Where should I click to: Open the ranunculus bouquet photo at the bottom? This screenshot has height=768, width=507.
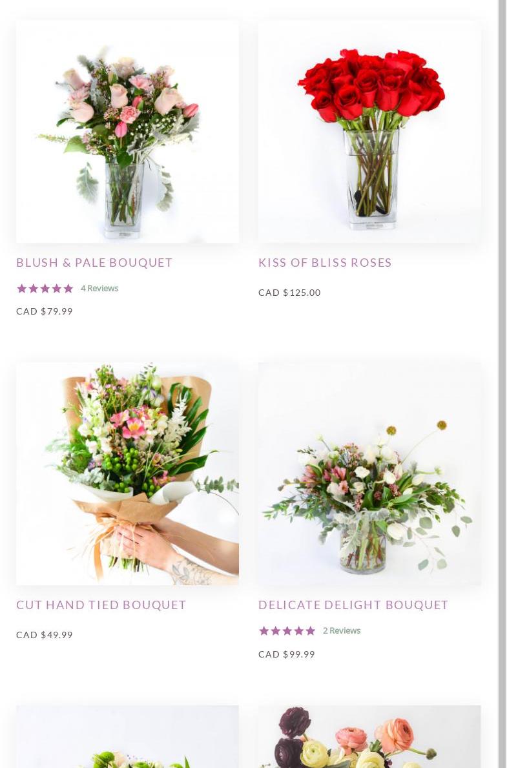(x=369, y=736)
